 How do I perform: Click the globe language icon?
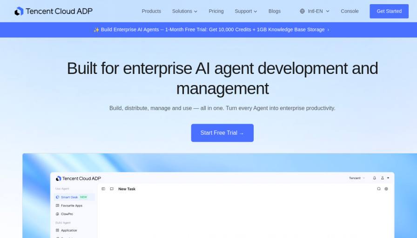(302, 11)
